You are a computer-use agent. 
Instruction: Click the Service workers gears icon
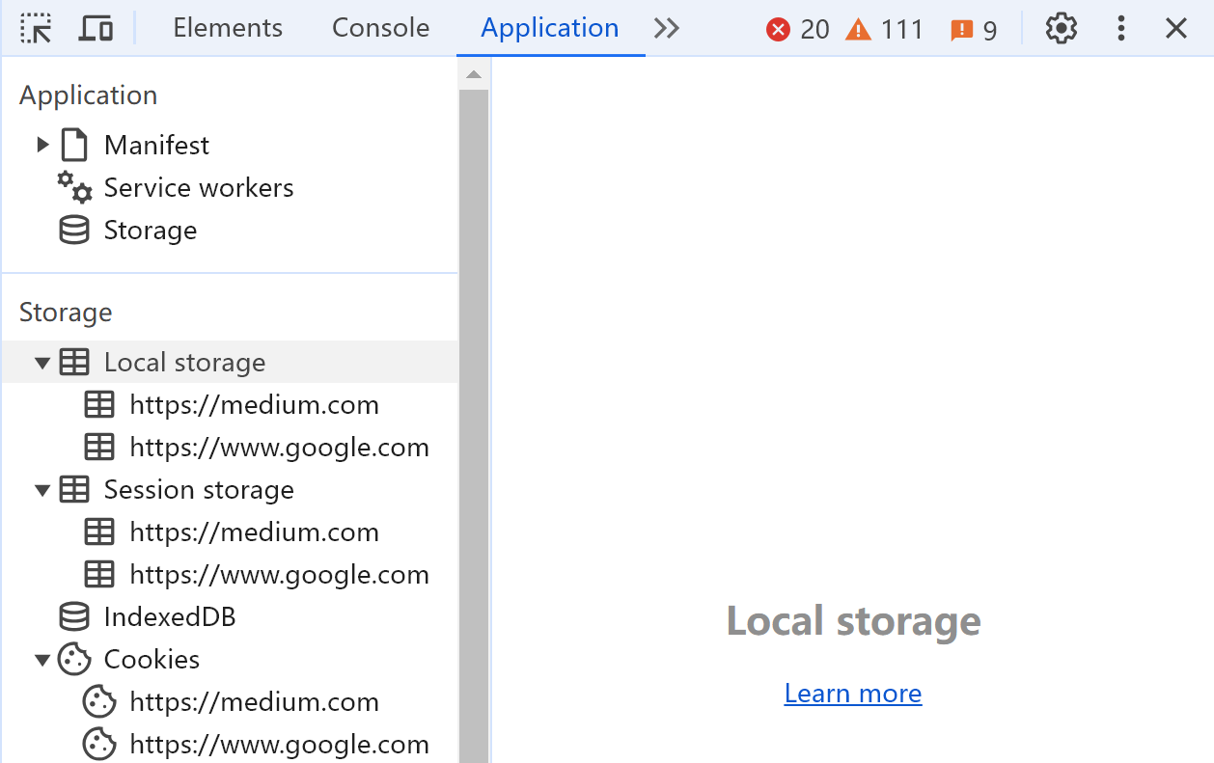click(74, 187)
